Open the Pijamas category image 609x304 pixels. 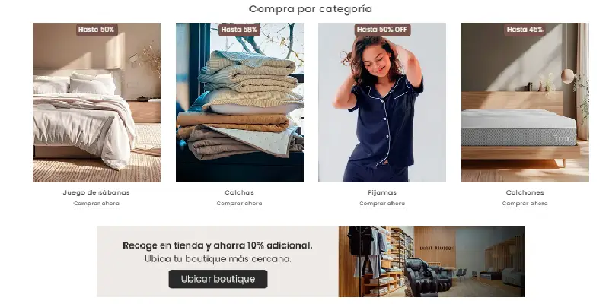(x=382, y=103)
